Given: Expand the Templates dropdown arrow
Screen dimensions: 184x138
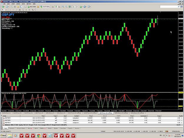Looking at the screenshot, I should [x=90, y=7].
